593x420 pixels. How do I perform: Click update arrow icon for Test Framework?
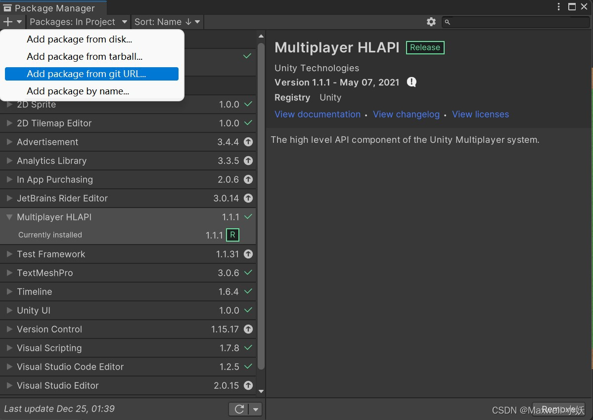(x=248, y=254)
